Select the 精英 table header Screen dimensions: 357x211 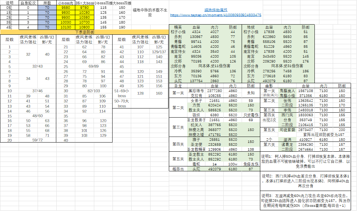pos(178,27)
